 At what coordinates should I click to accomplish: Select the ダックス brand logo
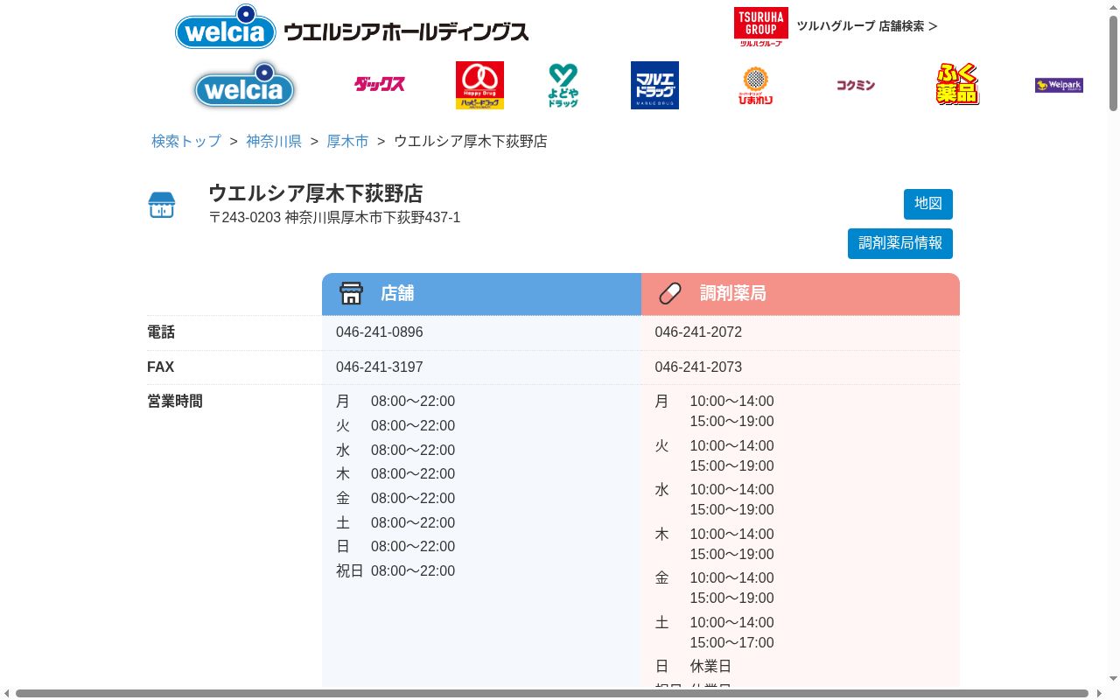click(x=379, y=85)
